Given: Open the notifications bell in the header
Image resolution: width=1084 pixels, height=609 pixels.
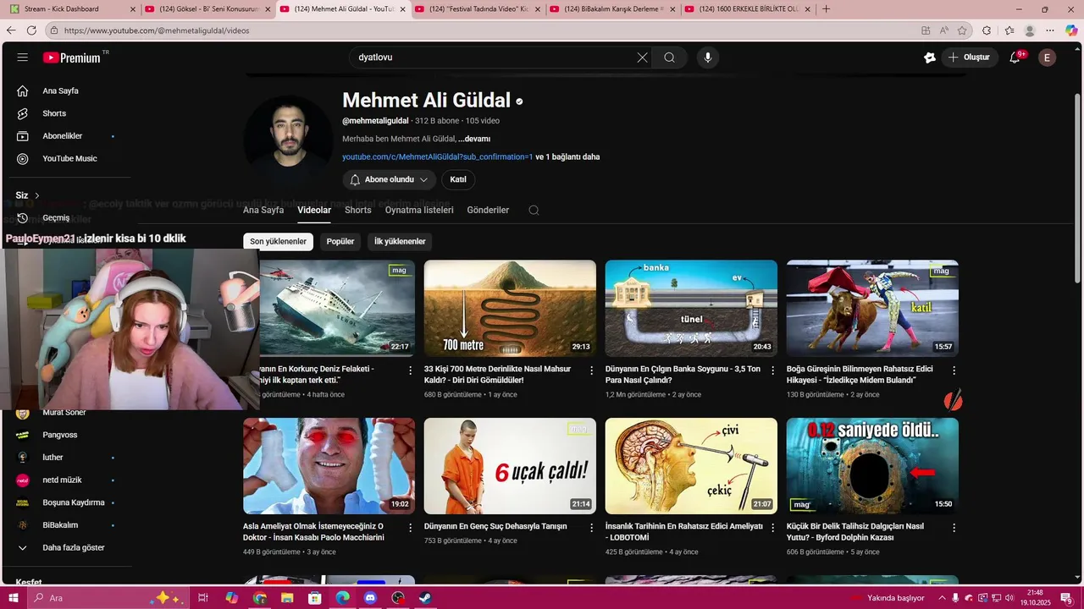Looking at the screenshot, I should (1015, 58).
